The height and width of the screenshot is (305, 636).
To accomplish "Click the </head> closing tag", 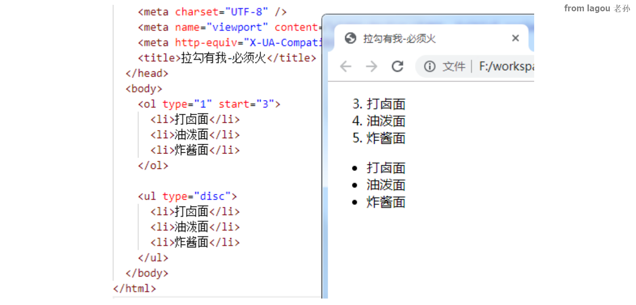I will click(x=147, y=74).
